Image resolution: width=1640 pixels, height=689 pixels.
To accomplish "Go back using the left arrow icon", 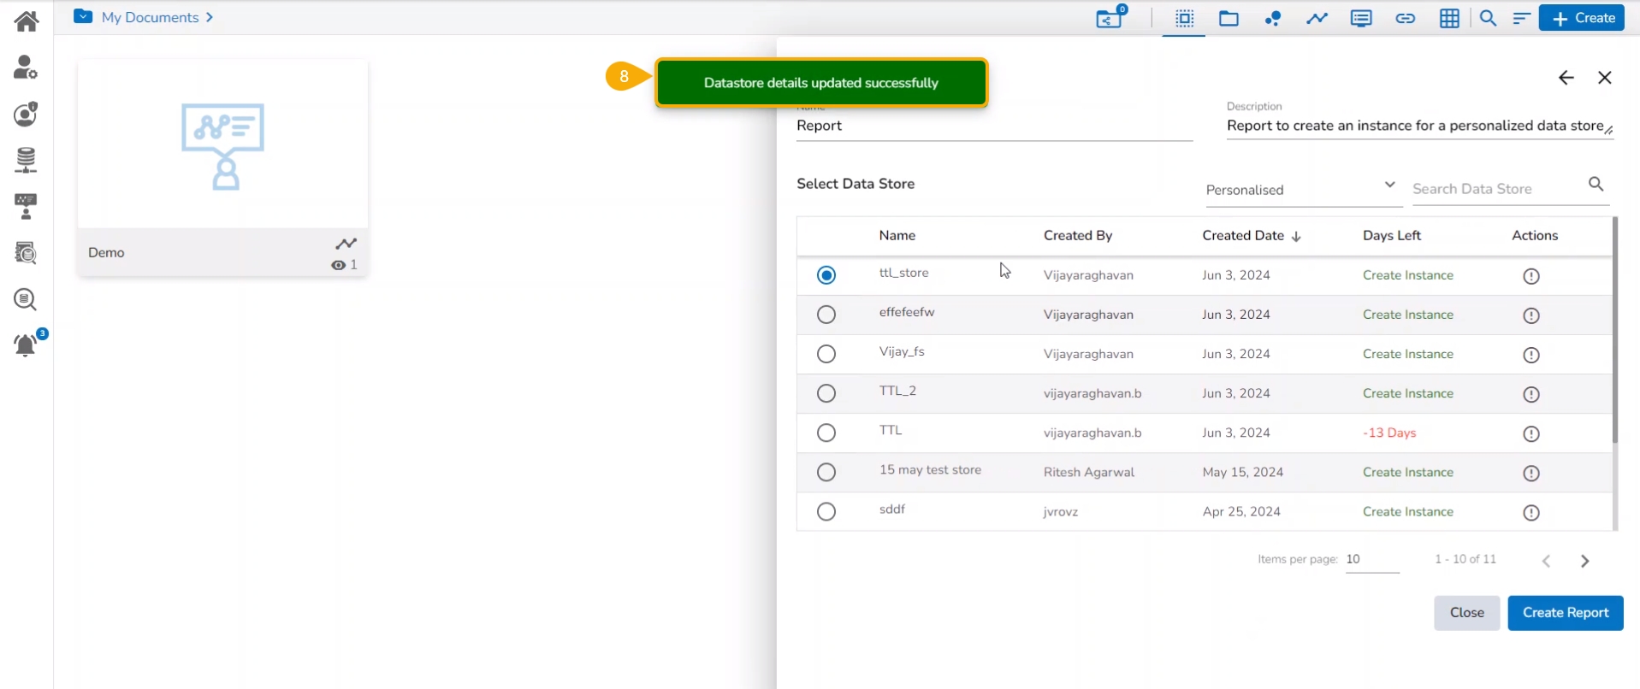I will (x=1566, y=78).
